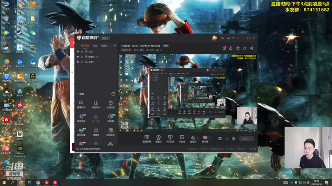Open the Windows Start button
Image resolution: width=332 pixels, height=186 pixels.
point(4,182)
